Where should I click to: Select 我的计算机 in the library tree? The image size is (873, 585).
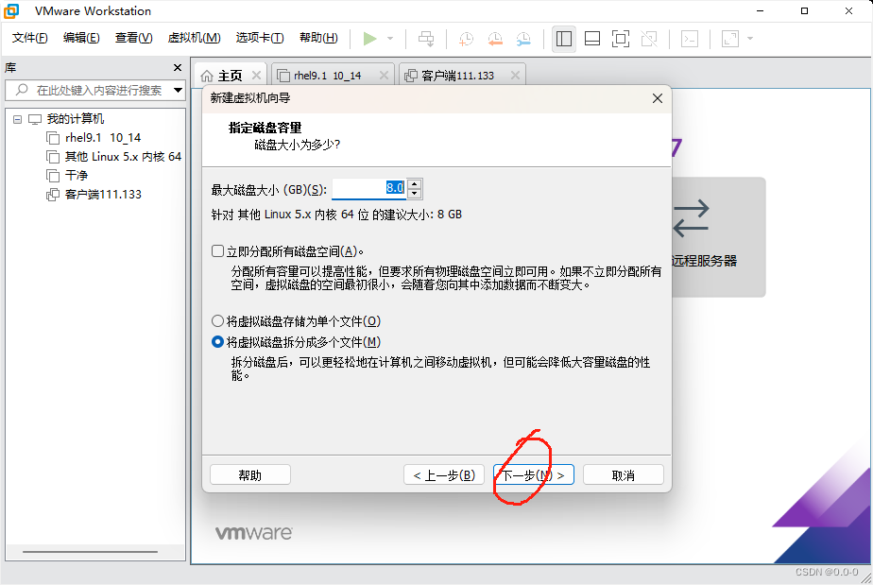(x=76, y=119)
